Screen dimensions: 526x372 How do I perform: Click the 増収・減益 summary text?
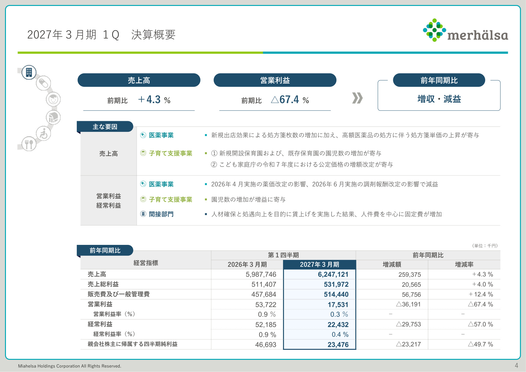pos(439,99)
